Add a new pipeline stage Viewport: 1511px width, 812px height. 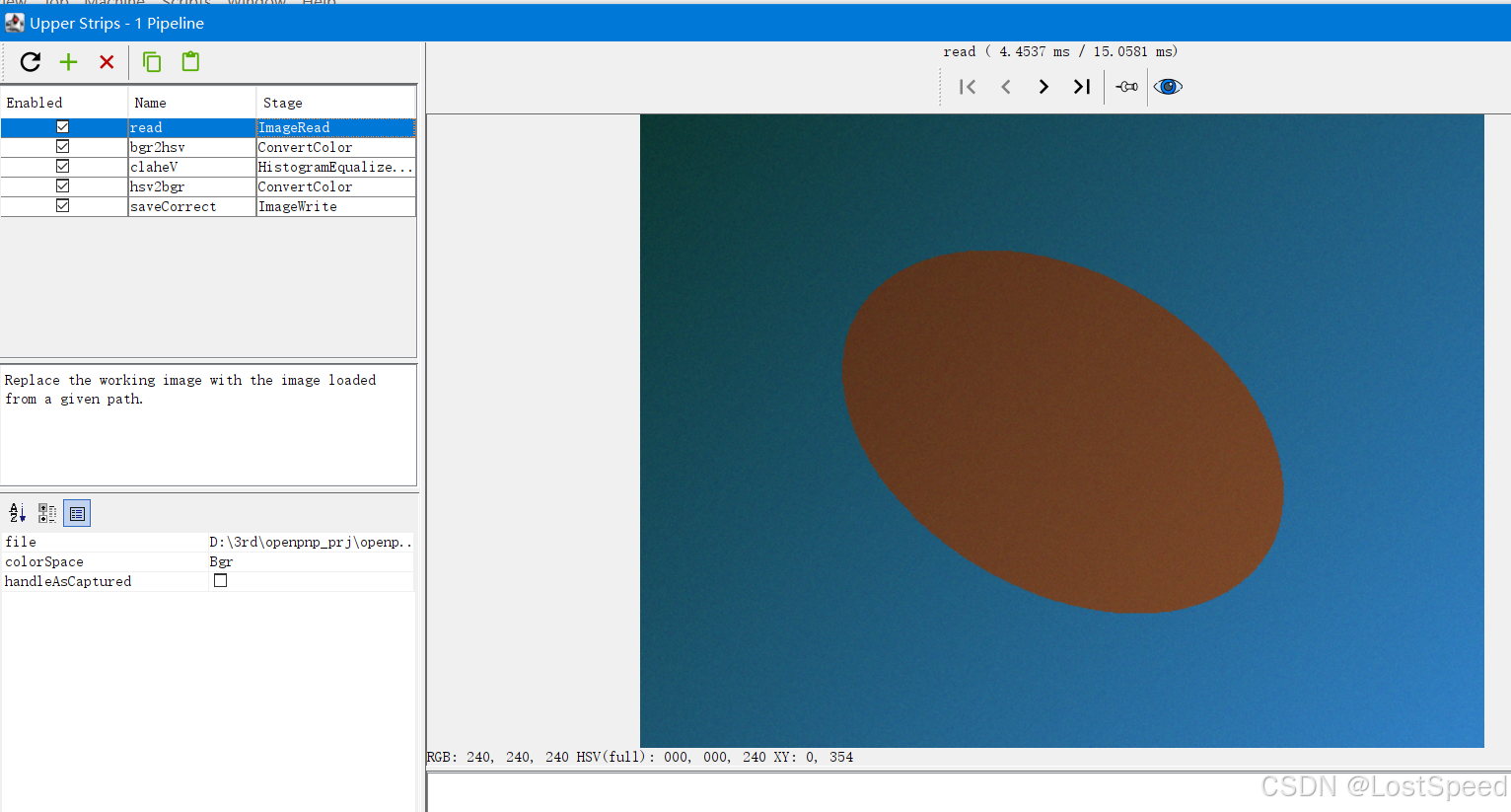(68, 62)
